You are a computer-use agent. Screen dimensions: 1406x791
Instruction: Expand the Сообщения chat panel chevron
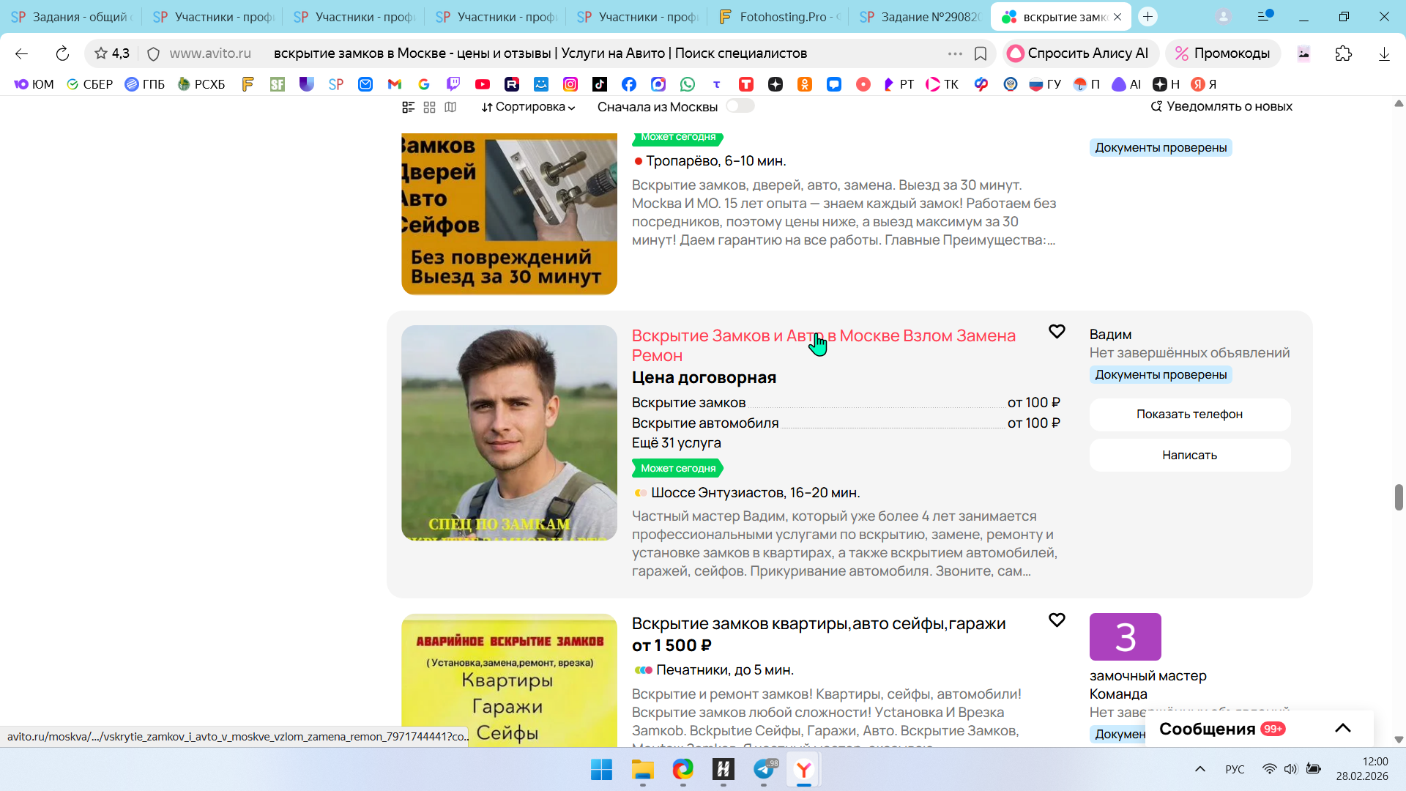tap(1342, 728)
